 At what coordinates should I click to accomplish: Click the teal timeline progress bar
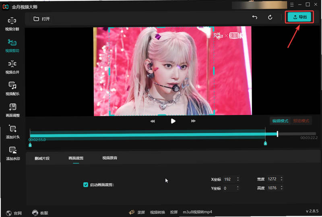153,134
